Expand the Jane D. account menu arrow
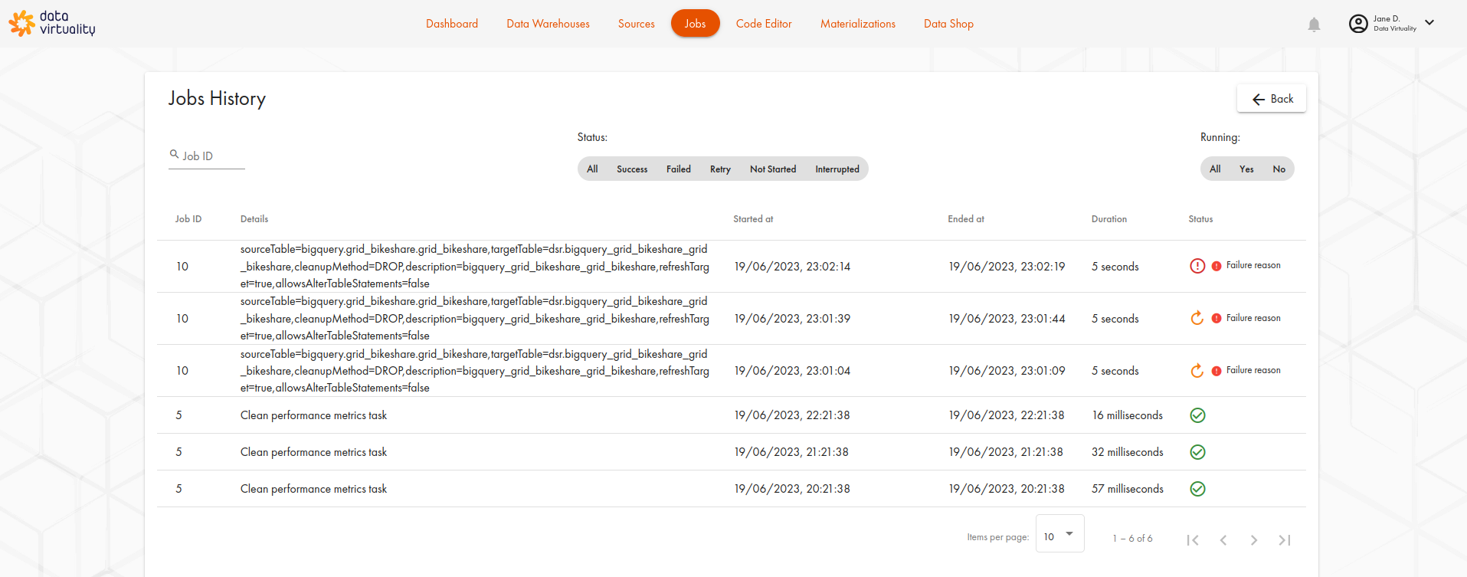This screenshot has width=1467, height=577. click(1429, 23)
